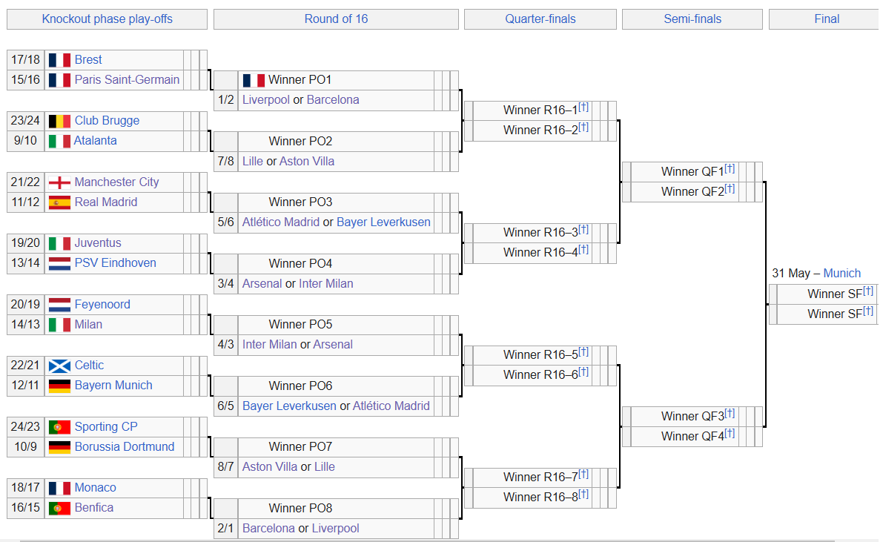Go to the Atalanta team link
The width and height of the screenshot is (883, 542).
(95, 140)
